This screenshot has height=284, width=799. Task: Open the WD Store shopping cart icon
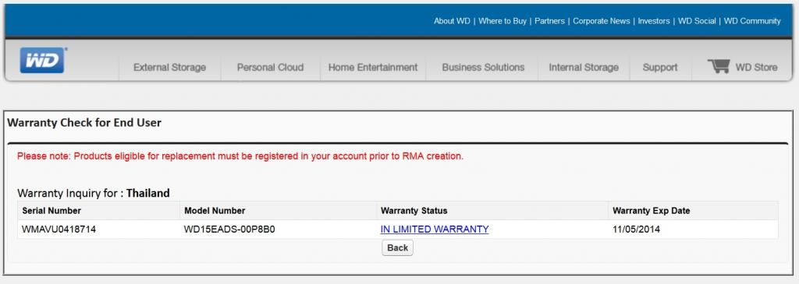(x=719, y=67)
